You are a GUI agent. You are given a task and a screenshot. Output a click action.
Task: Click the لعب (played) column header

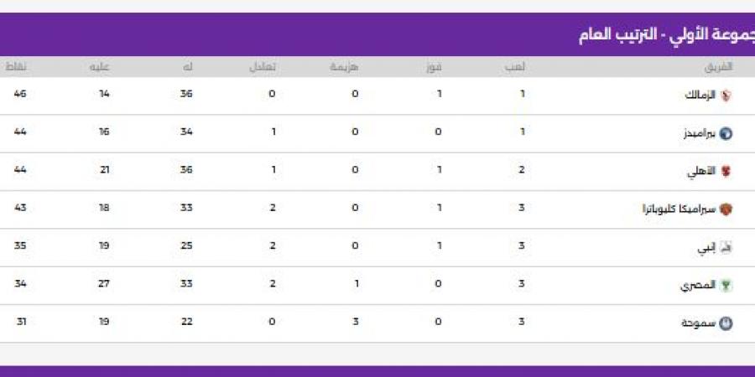click(519, 66)
